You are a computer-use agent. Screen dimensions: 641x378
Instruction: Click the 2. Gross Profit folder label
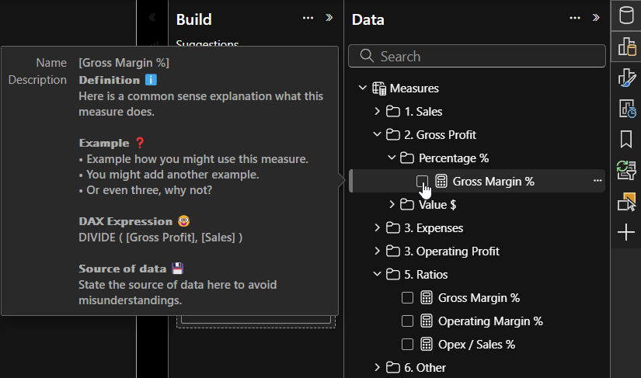point(441,135)
